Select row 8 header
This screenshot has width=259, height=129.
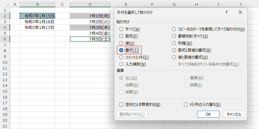click(x=5, y=45)
